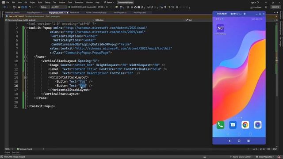Click the 'Don't show again' link
The height and width of the screenshot is (159, 283).
click(53, 16)
